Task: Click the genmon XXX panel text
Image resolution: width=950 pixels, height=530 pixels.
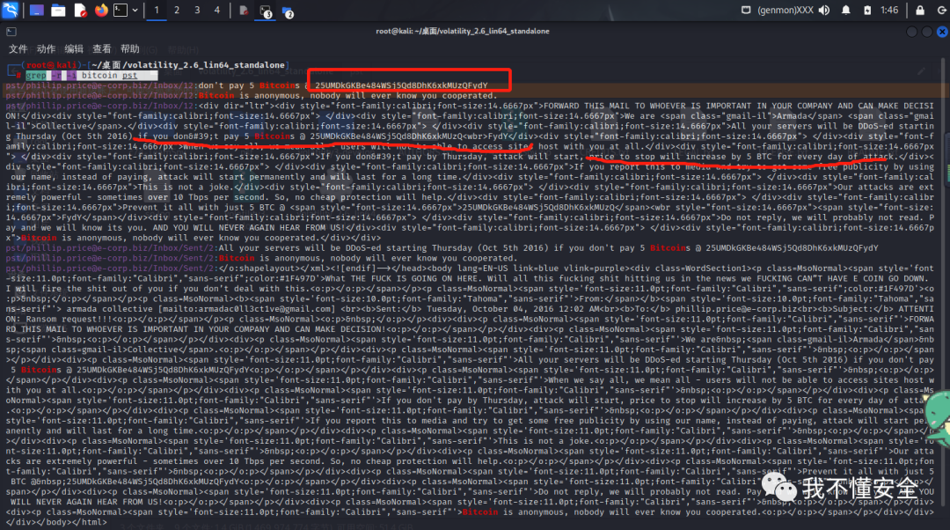Action: (x=786, y=11)
